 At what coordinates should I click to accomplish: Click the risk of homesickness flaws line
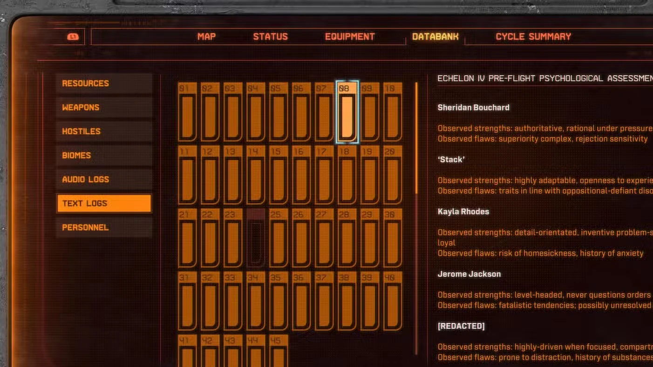click(x=540, y=253)
